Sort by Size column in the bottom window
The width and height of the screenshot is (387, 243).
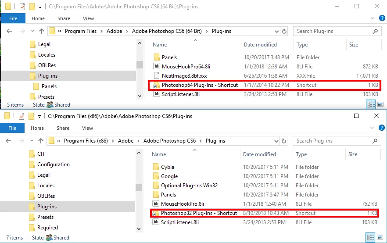[353, 154]
